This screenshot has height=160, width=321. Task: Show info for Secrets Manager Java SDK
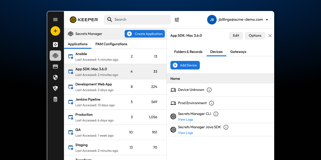[x=226, y=127]
